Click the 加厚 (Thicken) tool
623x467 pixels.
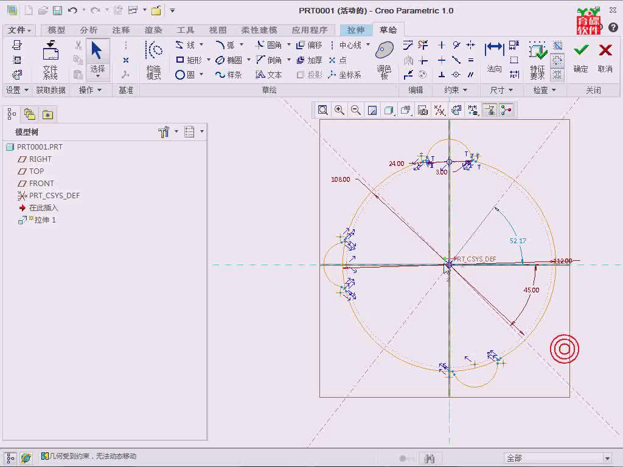[x=310, y=60]
